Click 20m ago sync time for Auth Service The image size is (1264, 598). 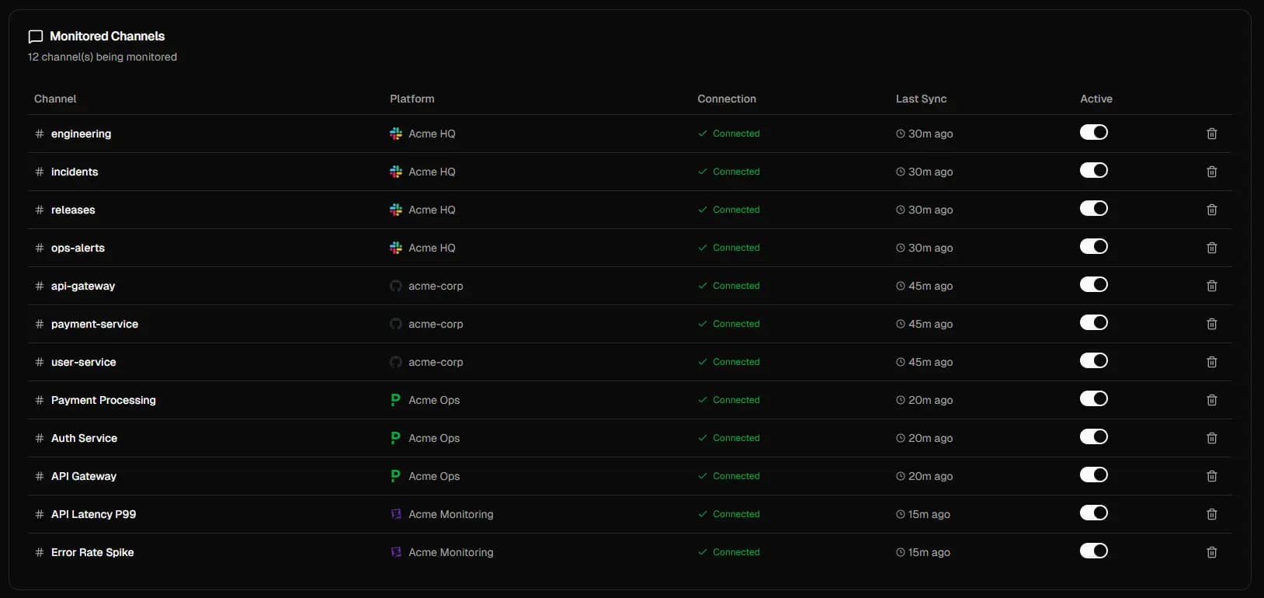pyautogui.click(x=925, y=438)
